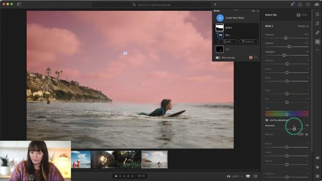Select the Masking tool icon
Image resolution: width=322 pixels, height=181 pixels.
click(x=317, y=42)
